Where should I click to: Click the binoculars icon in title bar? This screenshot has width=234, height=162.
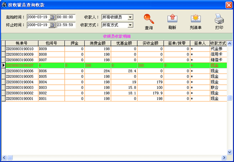pos(4,5)
